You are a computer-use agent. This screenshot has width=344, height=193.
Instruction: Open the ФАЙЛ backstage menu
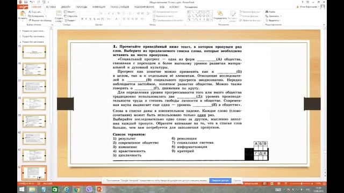tap(23, 7)
